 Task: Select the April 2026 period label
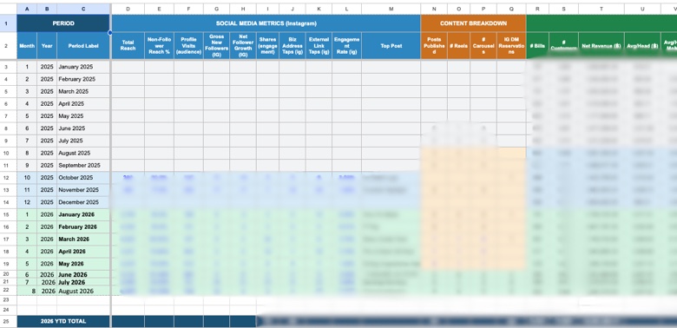[83, 252]
